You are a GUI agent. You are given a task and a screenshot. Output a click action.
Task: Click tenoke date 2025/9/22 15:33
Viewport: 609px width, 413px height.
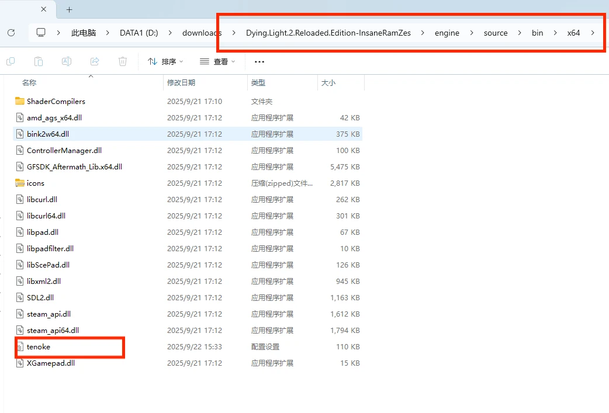(195, 346)
